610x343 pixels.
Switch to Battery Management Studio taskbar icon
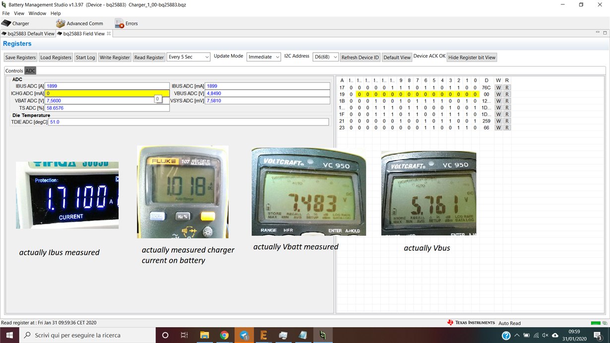coord(323,336)
